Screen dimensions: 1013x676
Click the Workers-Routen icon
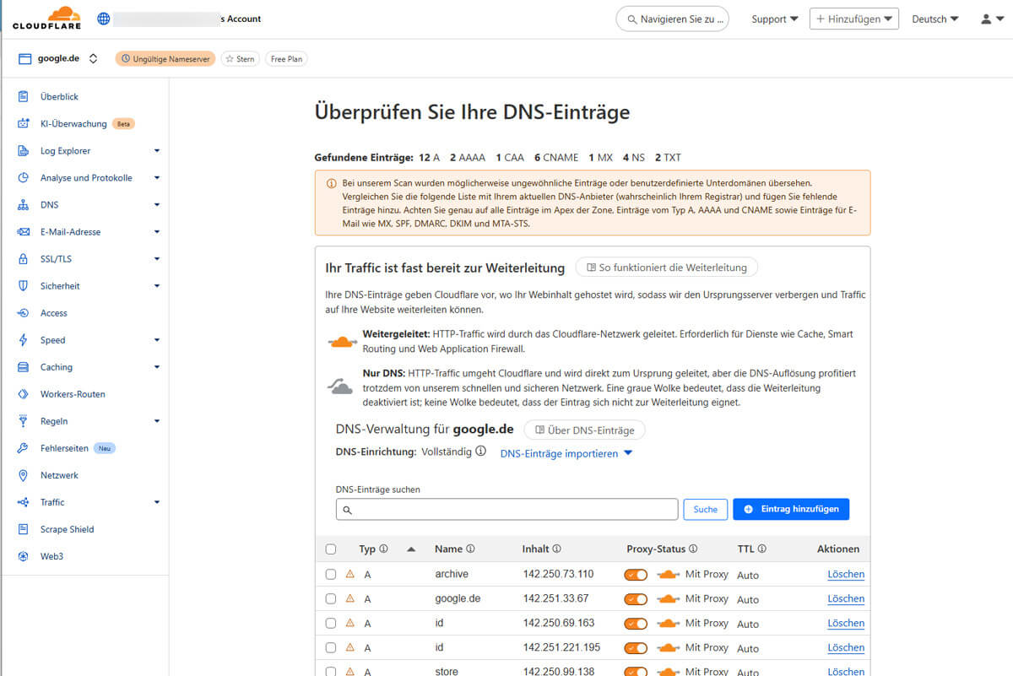(x=24, y=394)
